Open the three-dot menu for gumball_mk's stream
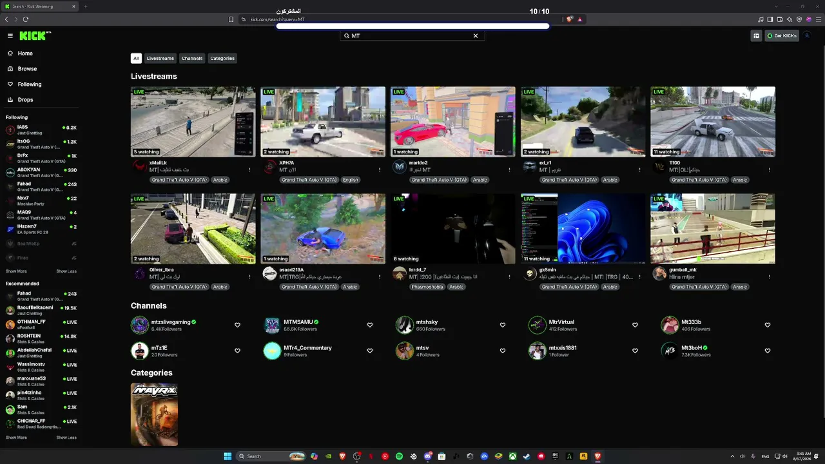The height and width of the screenshot is (464, 825). [x=770, y=276]
